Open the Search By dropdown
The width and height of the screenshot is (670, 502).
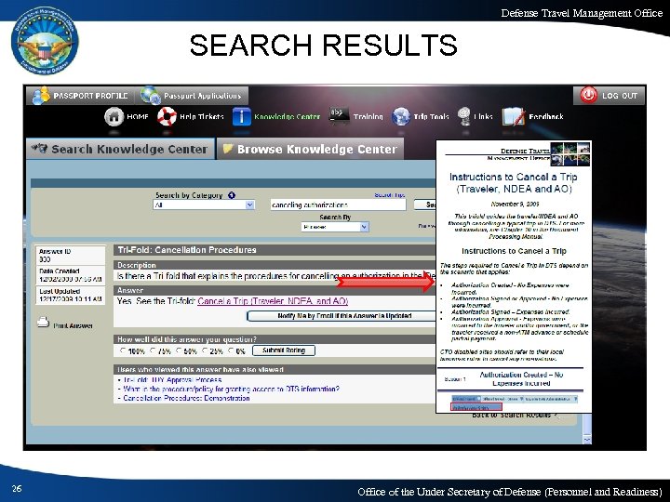[335, 227]
